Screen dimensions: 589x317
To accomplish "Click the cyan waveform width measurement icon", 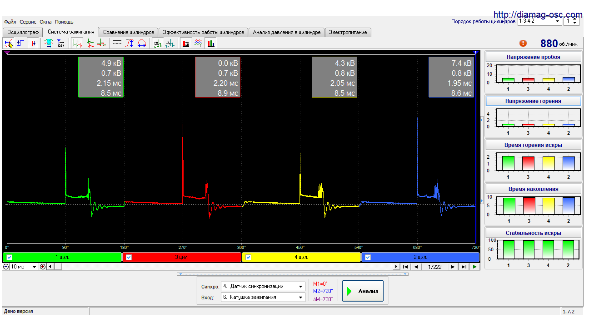I will [x=49, y=44].
